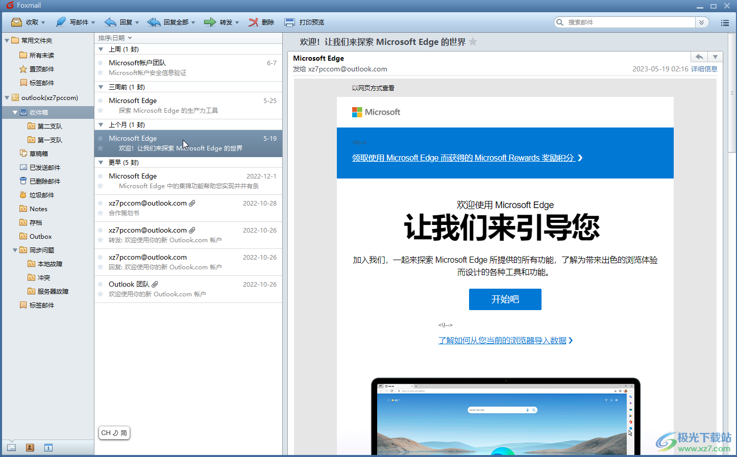Screen dimensions: 737x457
Task: Open the 排序:日期 sort dropdown
Action: pyautogui.click(x=115, y=38)
